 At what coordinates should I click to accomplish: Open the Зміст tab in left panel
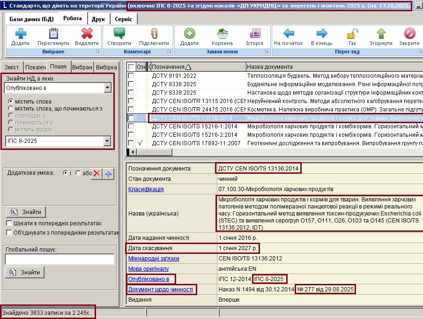pos(12,67)
